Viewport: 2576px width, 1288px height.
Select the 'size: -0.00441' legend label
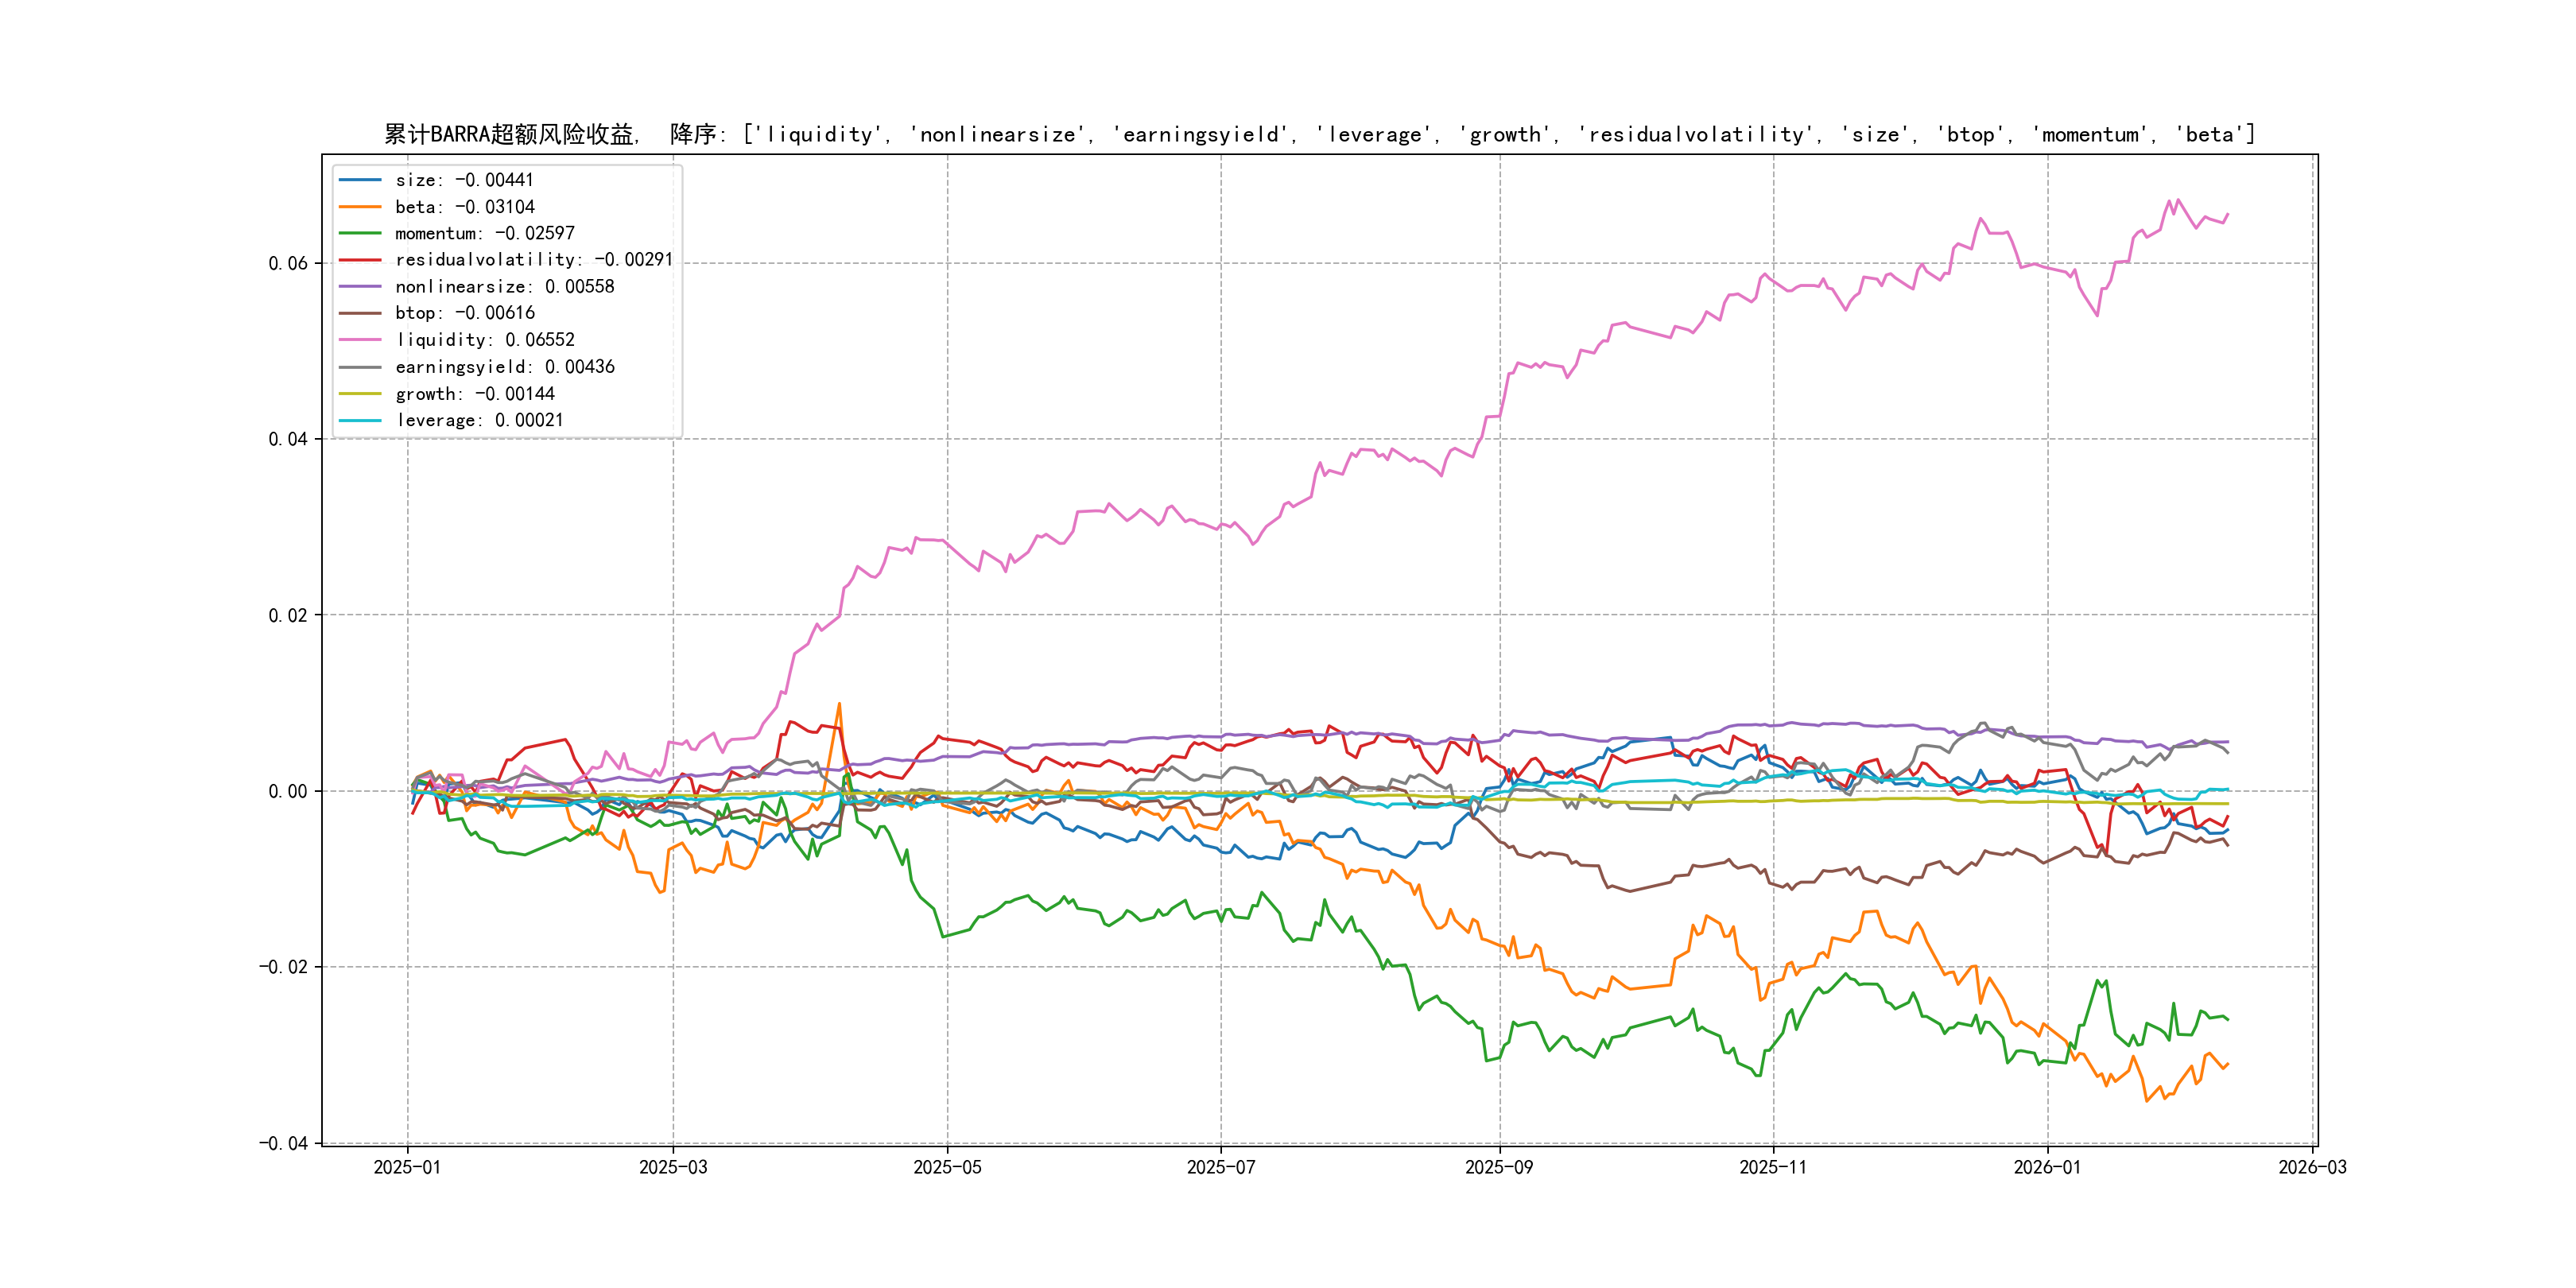pyautogui.click(x=464, y=180)
